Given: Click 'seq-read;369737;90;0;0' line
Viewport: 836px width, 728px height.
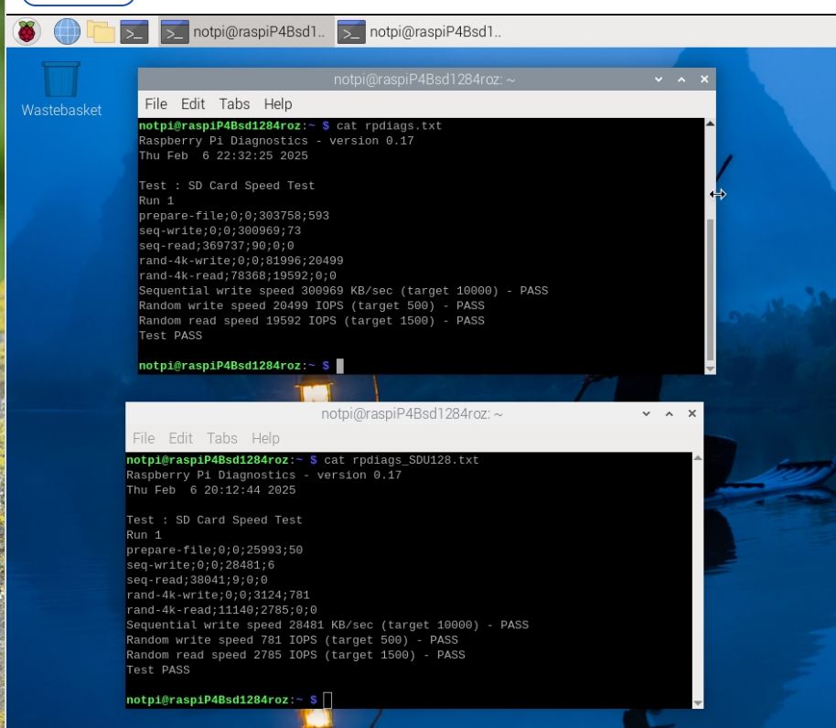Looking at the screenshot, I should [217, 246].
